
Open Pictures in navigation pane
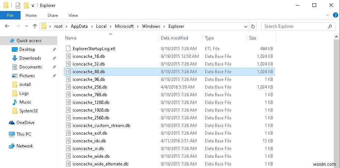[x=27, y=76]
